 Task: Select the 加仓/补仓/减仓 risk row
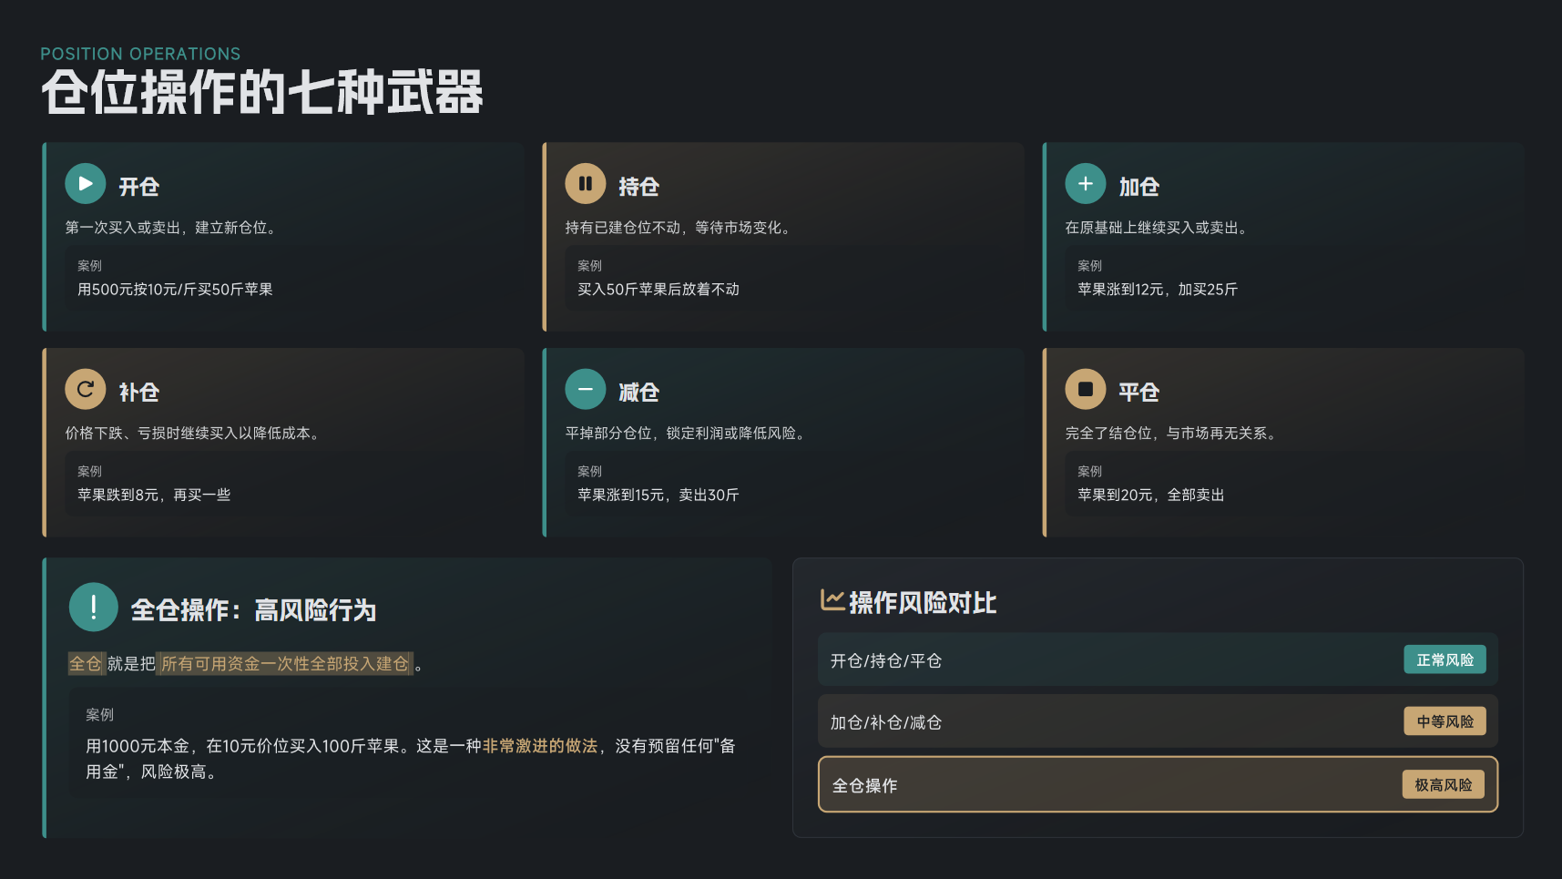tap(1093, 721)
